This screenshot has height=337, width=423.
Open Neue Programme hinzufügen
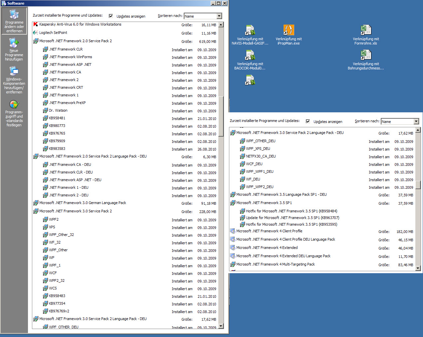point(14,49)
